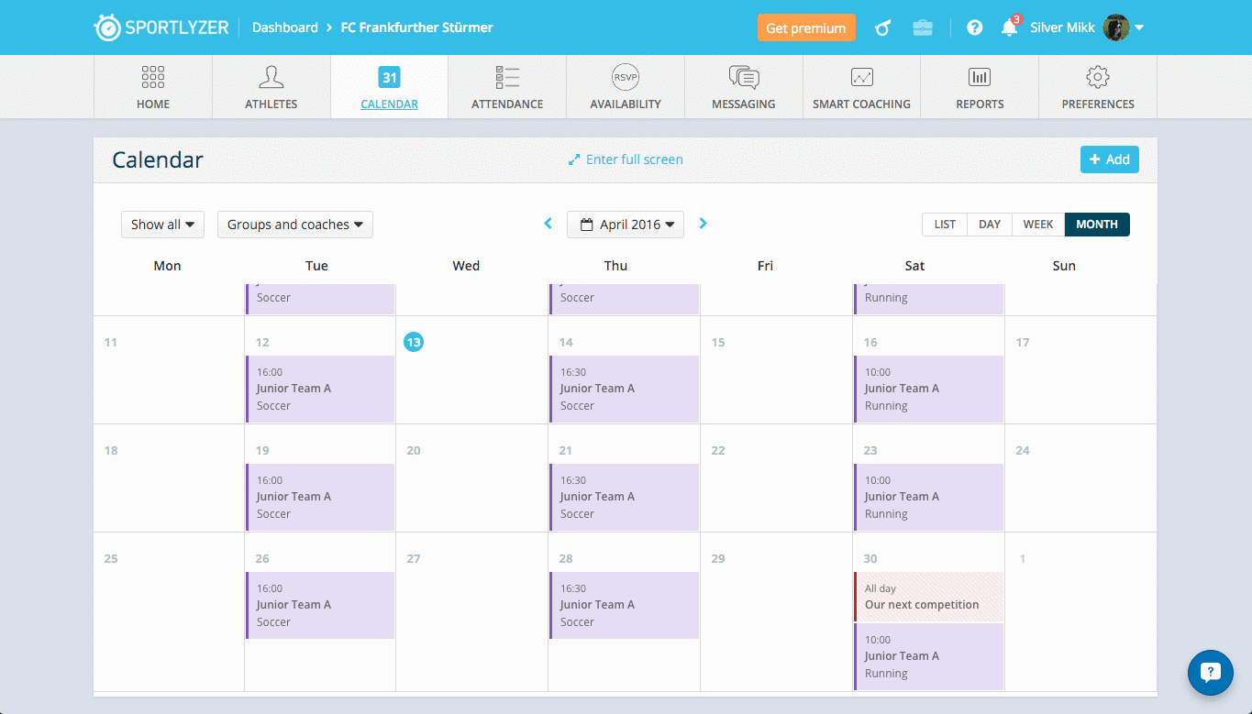The image size is (1252, 714).
Task: Expand Groups and coaches dropdown
Action: click(x=295, y=225)
